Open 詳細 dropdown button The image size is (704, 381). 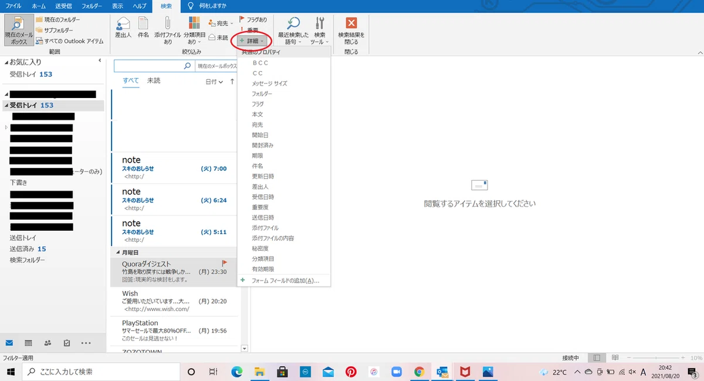click(252, 41)
